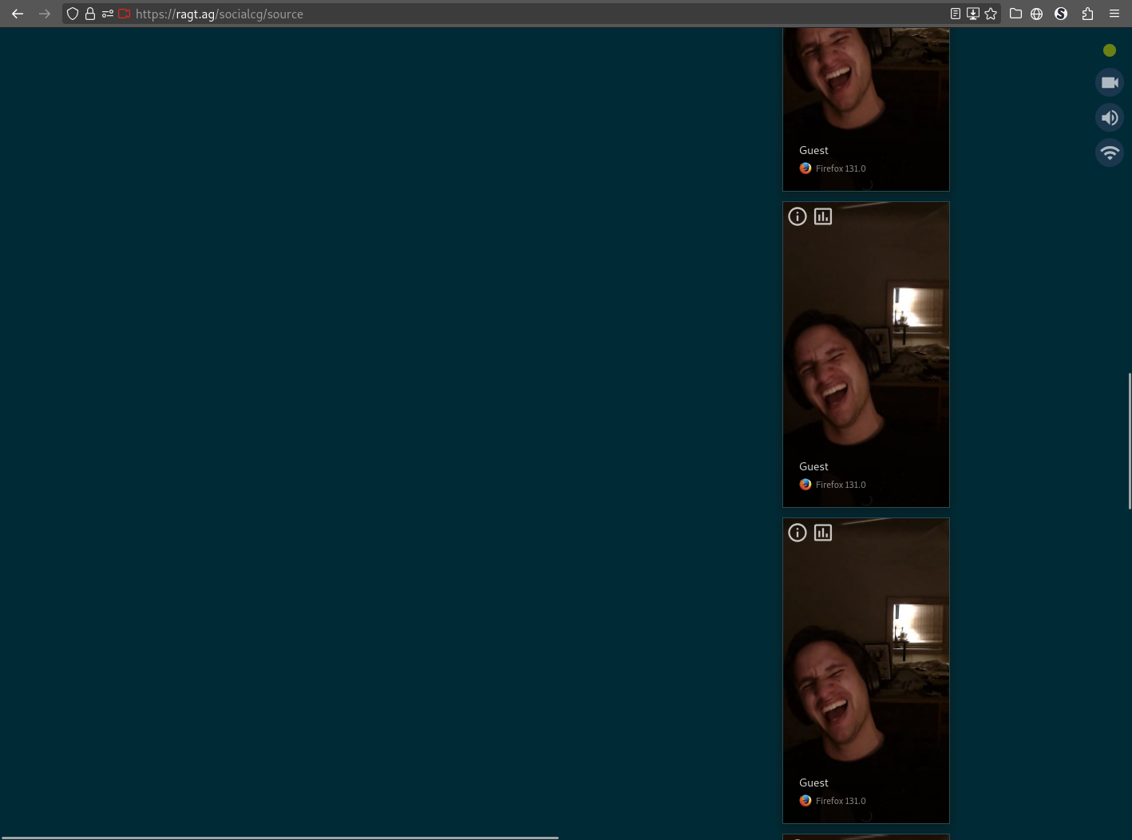Click Firefox 131.0 text on the middle tile
Image resolution: width=1132 pixels, height=840 pixels.
(x=841, y=485)
